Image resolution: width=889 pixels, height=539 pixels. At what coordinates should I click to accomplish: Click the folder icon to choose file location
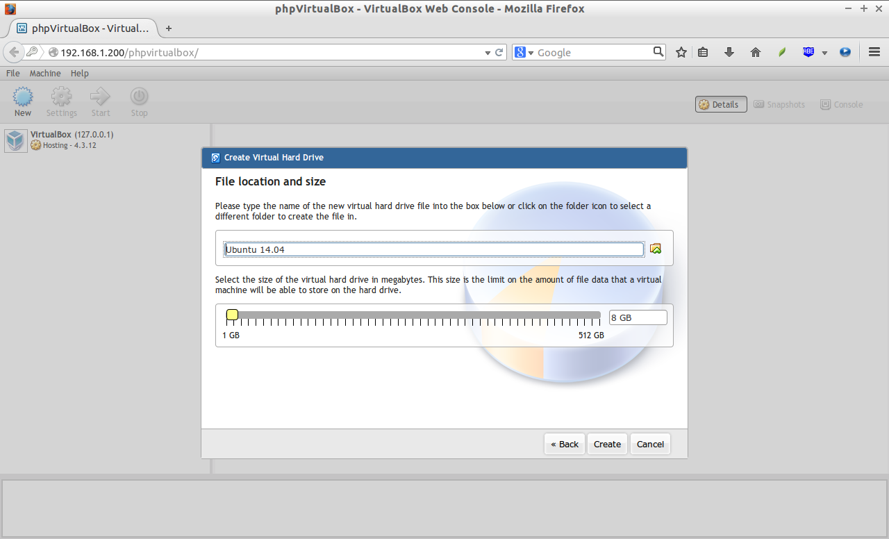pos(656,249)
